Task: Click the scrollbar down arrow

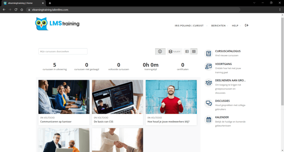Action: coord(282,150)
